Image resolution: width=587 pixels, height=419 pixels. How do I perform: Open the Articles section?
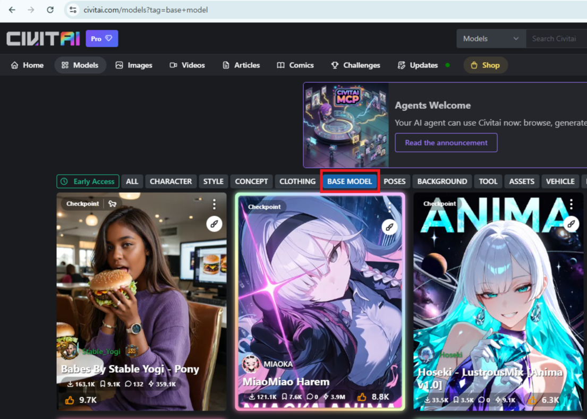(x=241, y=65)
